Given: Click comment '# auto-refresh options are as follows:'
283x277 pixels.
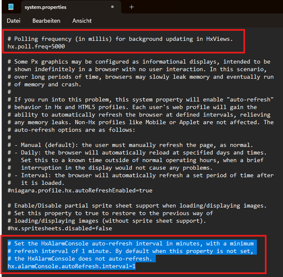Looking at the screenshot, I should point(71,130).
